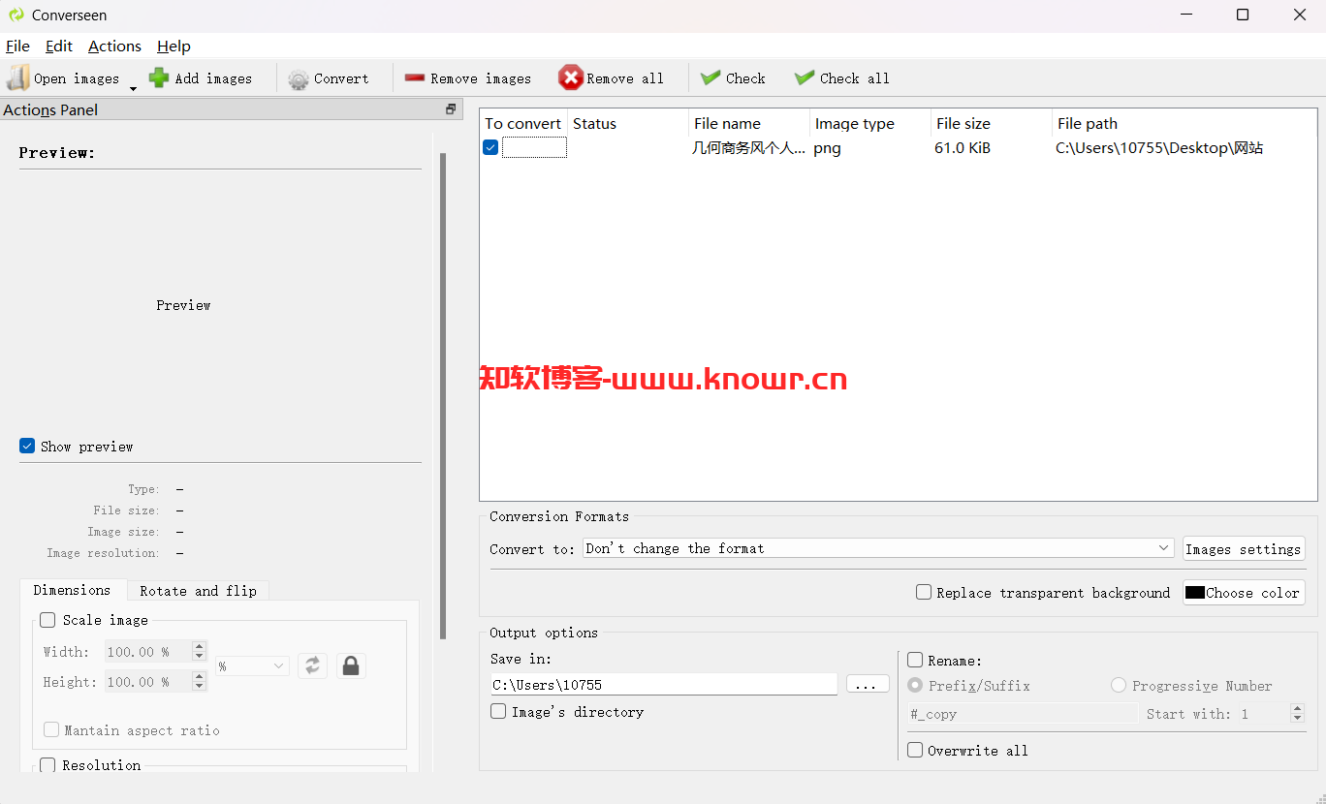
Task: Uncheck the png file's To convert checkbox
Action: coord(490,147)
